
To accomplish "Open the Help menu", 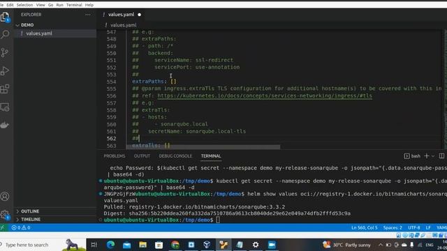I will [89, 5].
